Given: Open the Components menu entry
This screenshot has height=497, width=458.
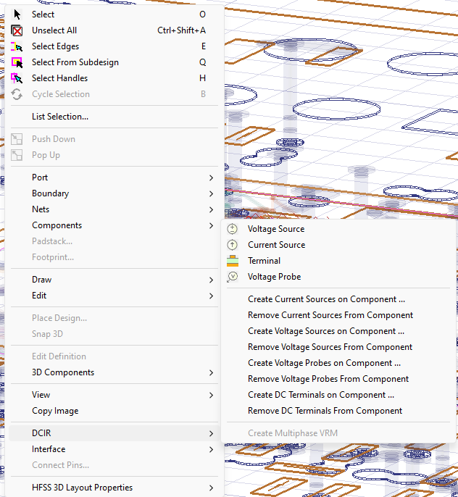Looking at the screenshot, I should pyautogui.click(x=114, y=225).
